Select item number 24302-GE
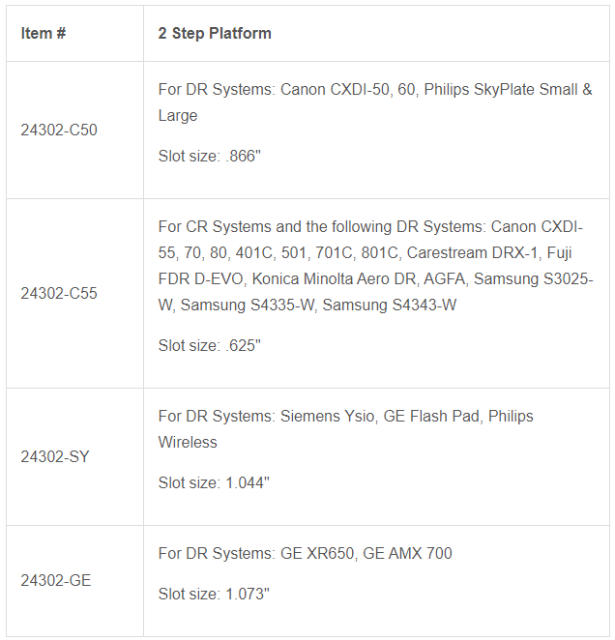The height and width of the screenshot is (640, 615). [56, 580]
